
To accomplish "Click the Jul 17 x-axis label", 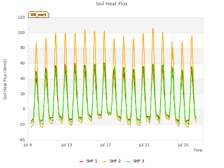I will point(106,145).
